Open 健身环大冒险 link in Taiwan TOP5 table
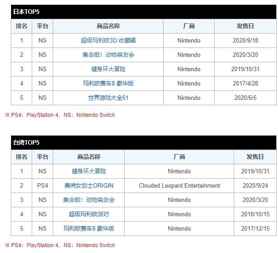 point(88,171)
